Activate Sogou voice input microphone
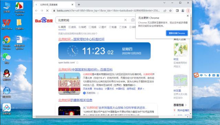This screenshot has width=220, height=125. 209,75
